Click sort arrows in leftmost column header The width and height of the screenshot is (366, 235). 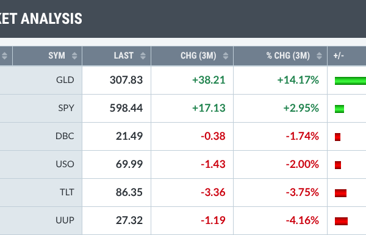(x=4, y=56)
